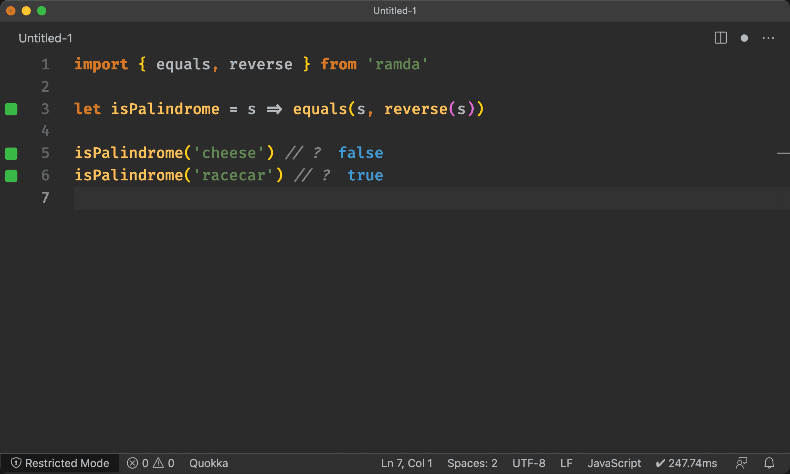
Task: Click the 'ramda' string in the import
Action: click(397, 64)
